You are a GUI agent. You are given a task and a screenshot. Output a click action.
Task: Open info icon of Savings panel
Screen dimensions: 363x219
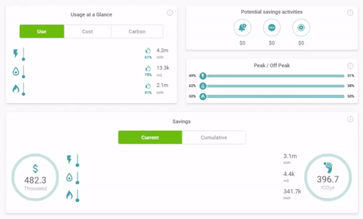coord(350,119)
